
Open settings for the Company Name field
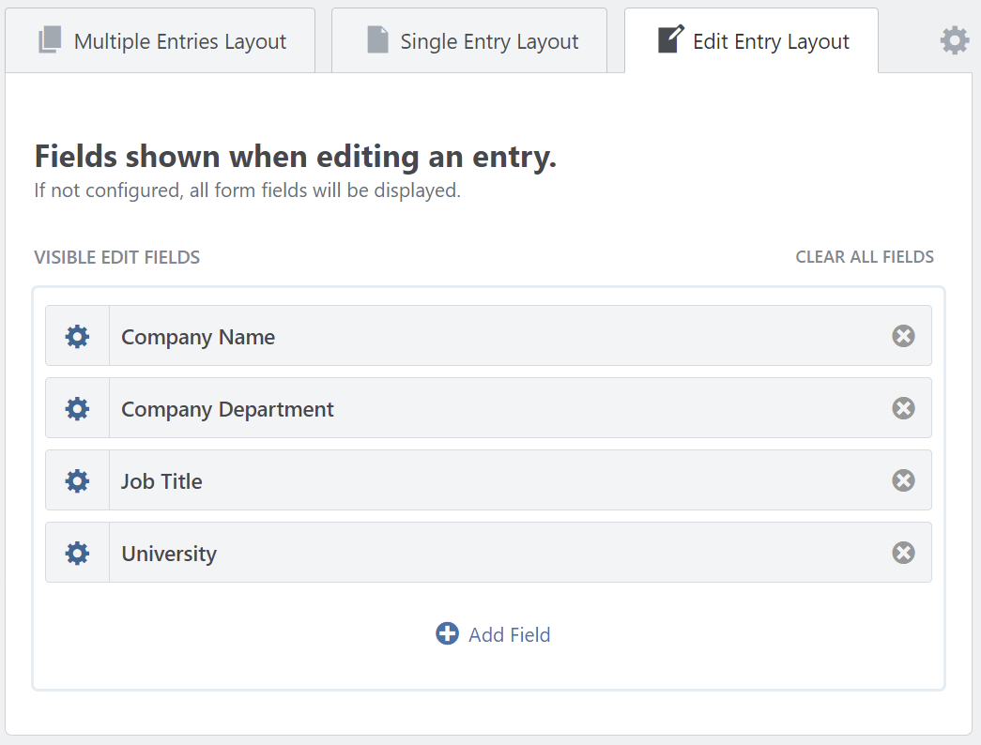point(77,336)
